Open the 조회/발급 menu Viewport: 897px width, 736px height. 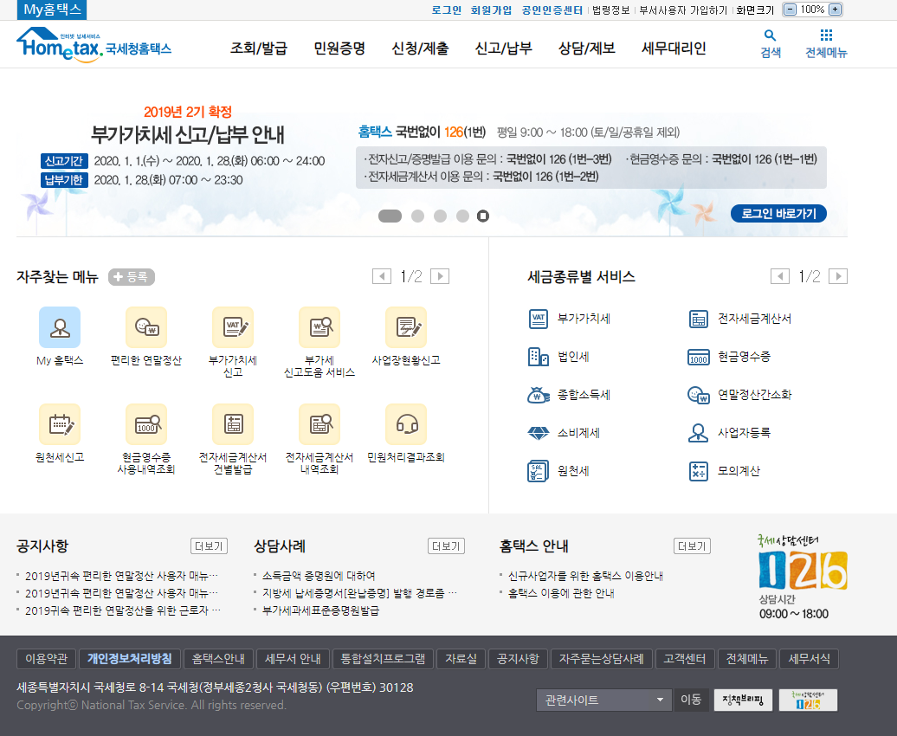coord(259,48)
